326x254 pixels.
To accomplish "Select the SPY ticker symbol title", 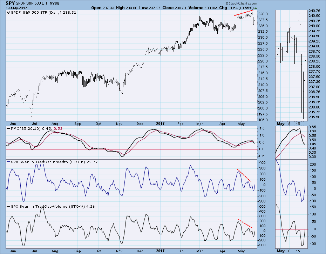I will pos(10,3).
